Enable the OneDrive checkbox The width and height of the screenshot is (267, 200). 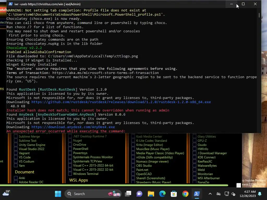coord(70,145)
